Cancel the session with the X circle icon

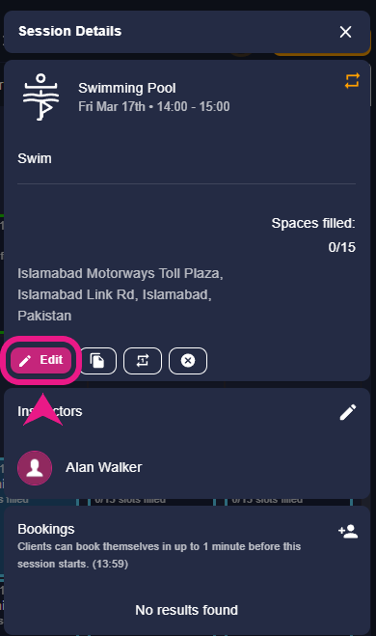click(188, 361)
